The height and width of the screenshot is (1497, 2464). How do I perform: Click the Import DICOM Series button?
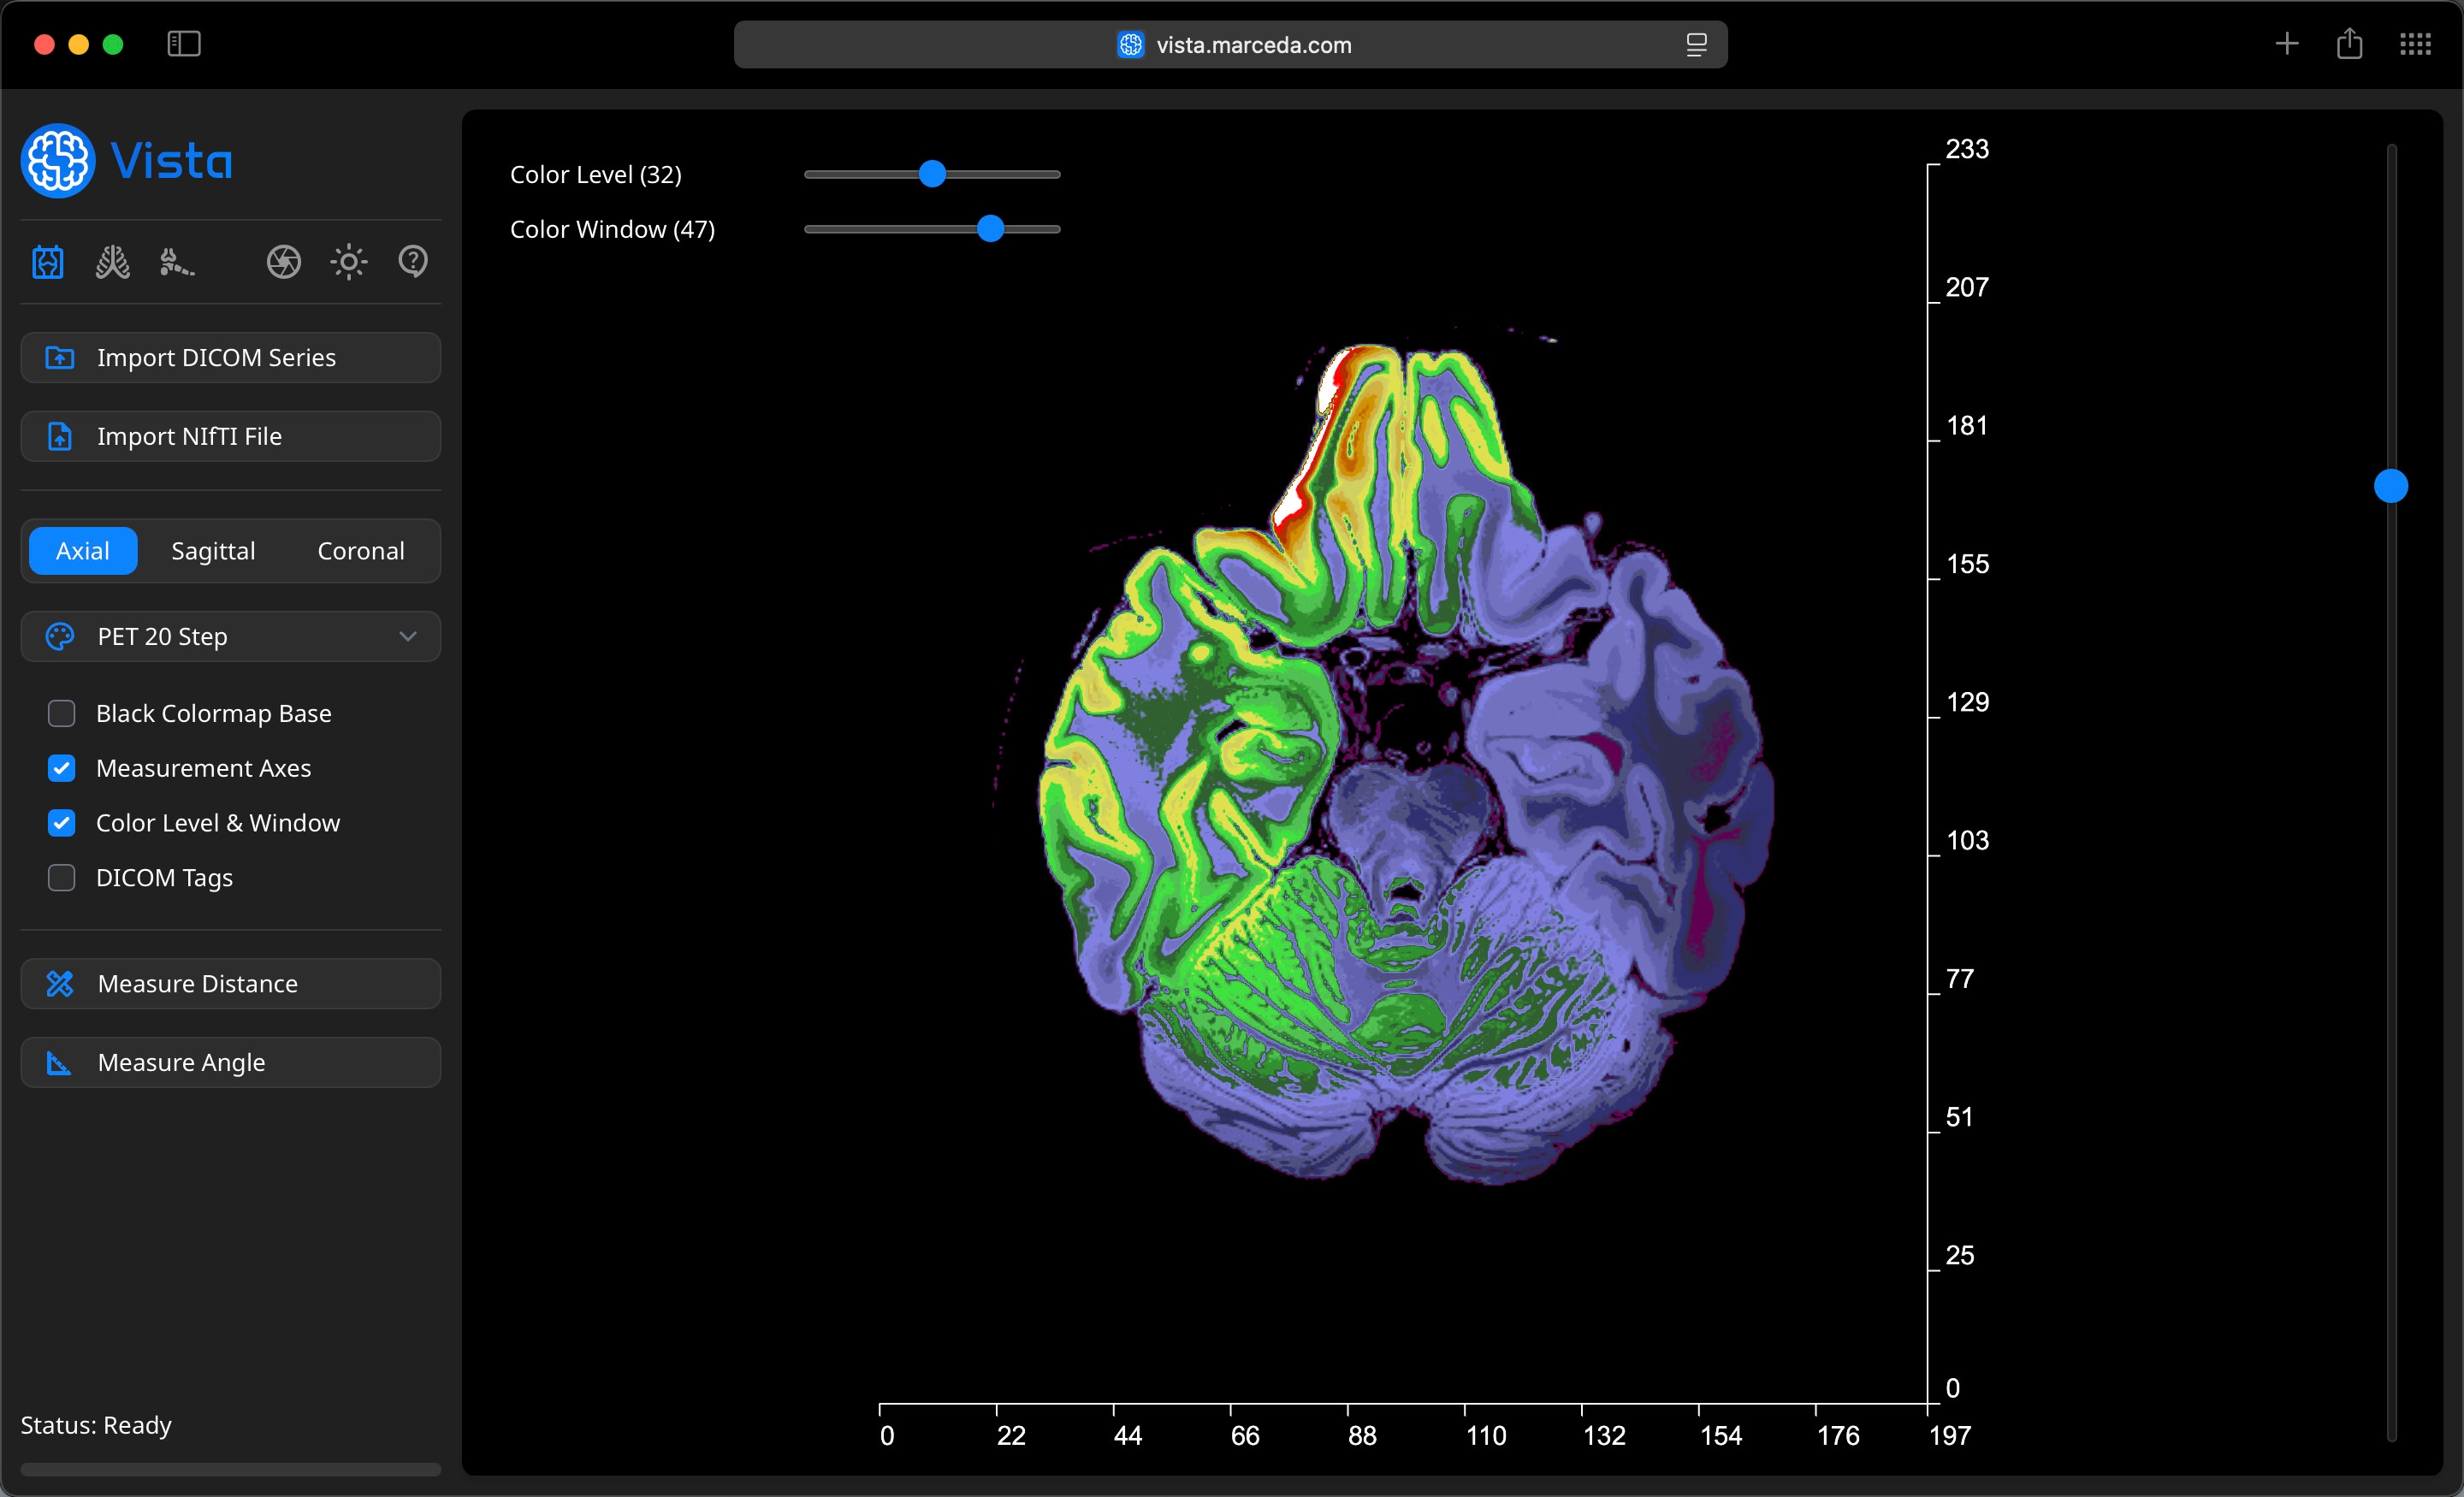[x=231, y=358]
